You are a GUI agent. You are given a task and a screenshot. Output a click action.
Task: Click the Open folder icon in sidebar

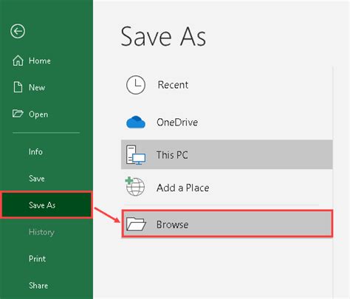18,114
